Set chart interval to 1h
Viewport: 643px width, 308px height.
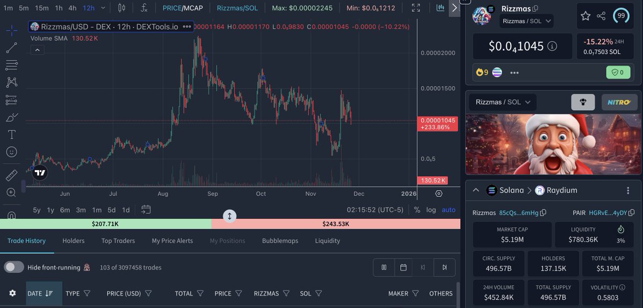(x=58, y=8)
